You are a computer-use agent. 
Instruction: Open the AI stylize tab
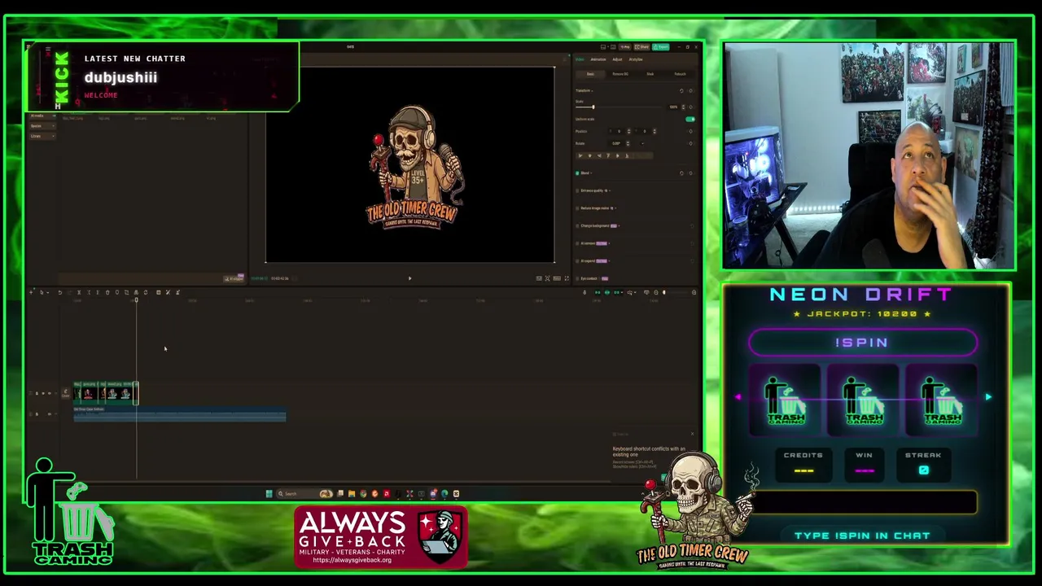(636, 59)
